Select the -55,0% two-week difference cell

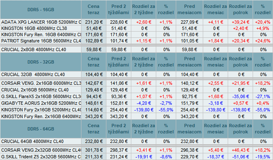click(166, 110)
